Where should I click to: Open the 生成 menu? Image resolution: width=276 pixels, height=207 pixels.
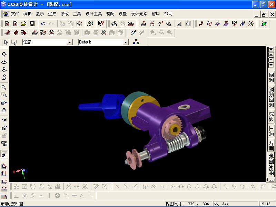(x=52, y=14)
